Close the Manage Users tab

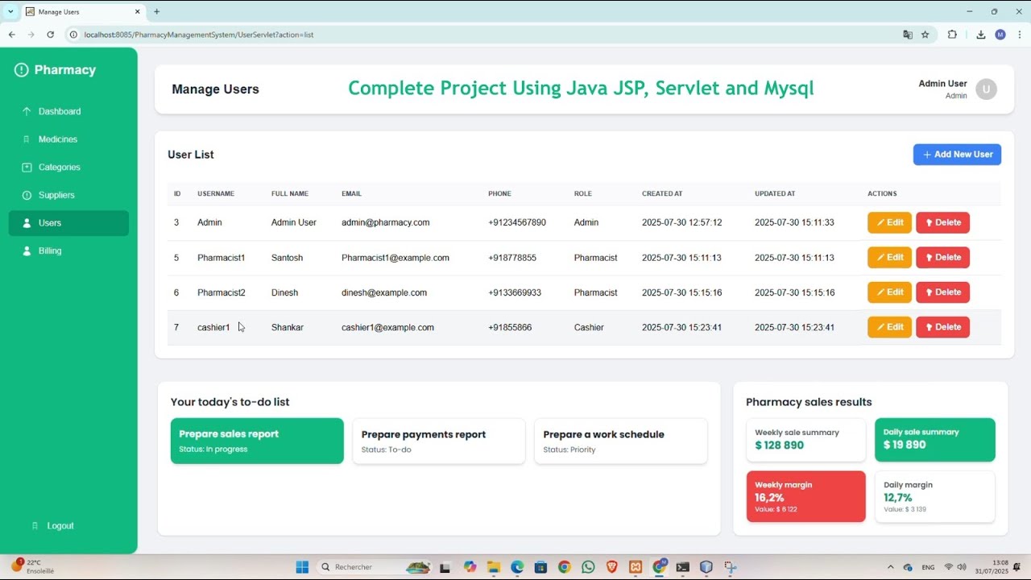(138, 11)
